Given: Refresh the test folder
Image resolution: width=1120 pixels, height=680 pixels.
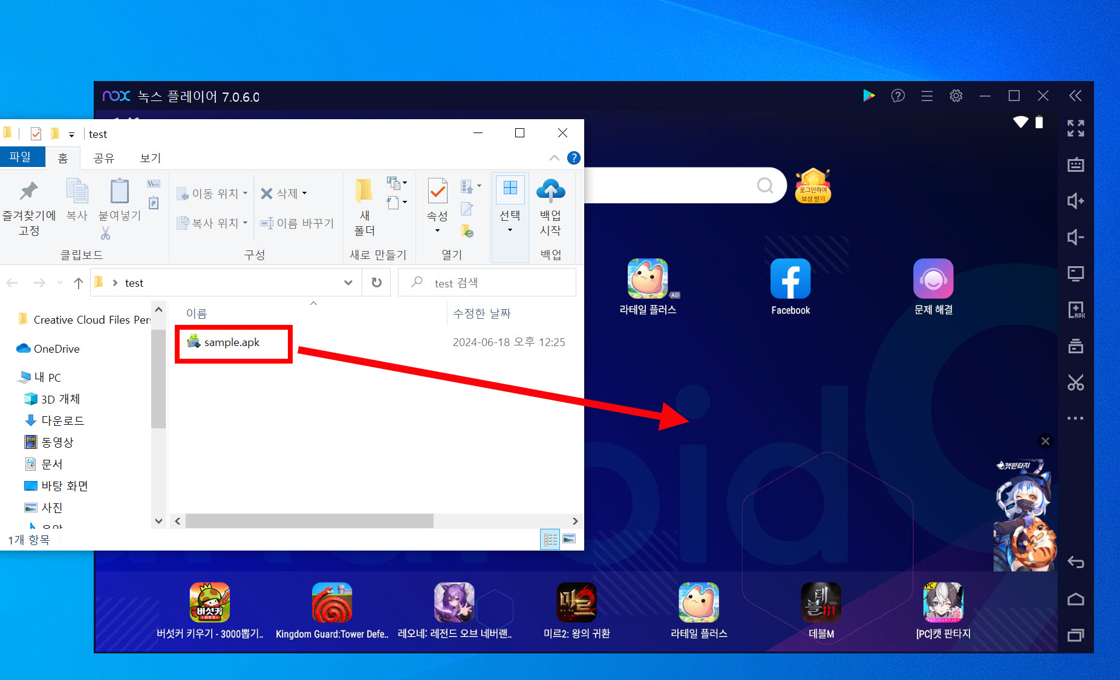Looking at the screenshot, I should (x=376, y=283).
